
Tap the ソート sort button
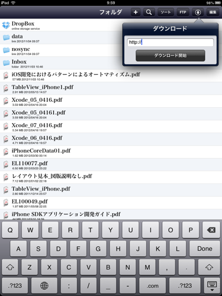166,12
